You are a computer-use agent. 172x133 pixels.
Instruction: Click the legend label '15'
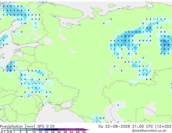coord(40,132)
